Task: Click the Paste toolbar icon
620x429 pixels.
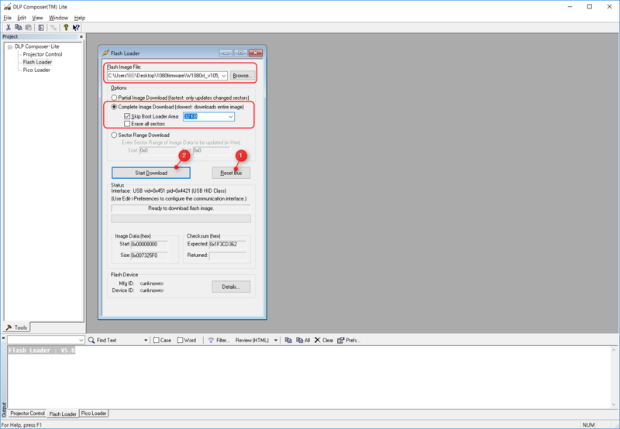Action: [x=29, y=27]
